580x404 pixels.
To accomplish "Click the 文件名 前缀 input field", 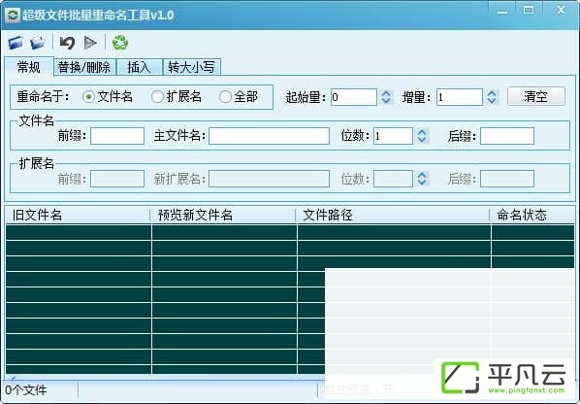I will pos(117,136).
